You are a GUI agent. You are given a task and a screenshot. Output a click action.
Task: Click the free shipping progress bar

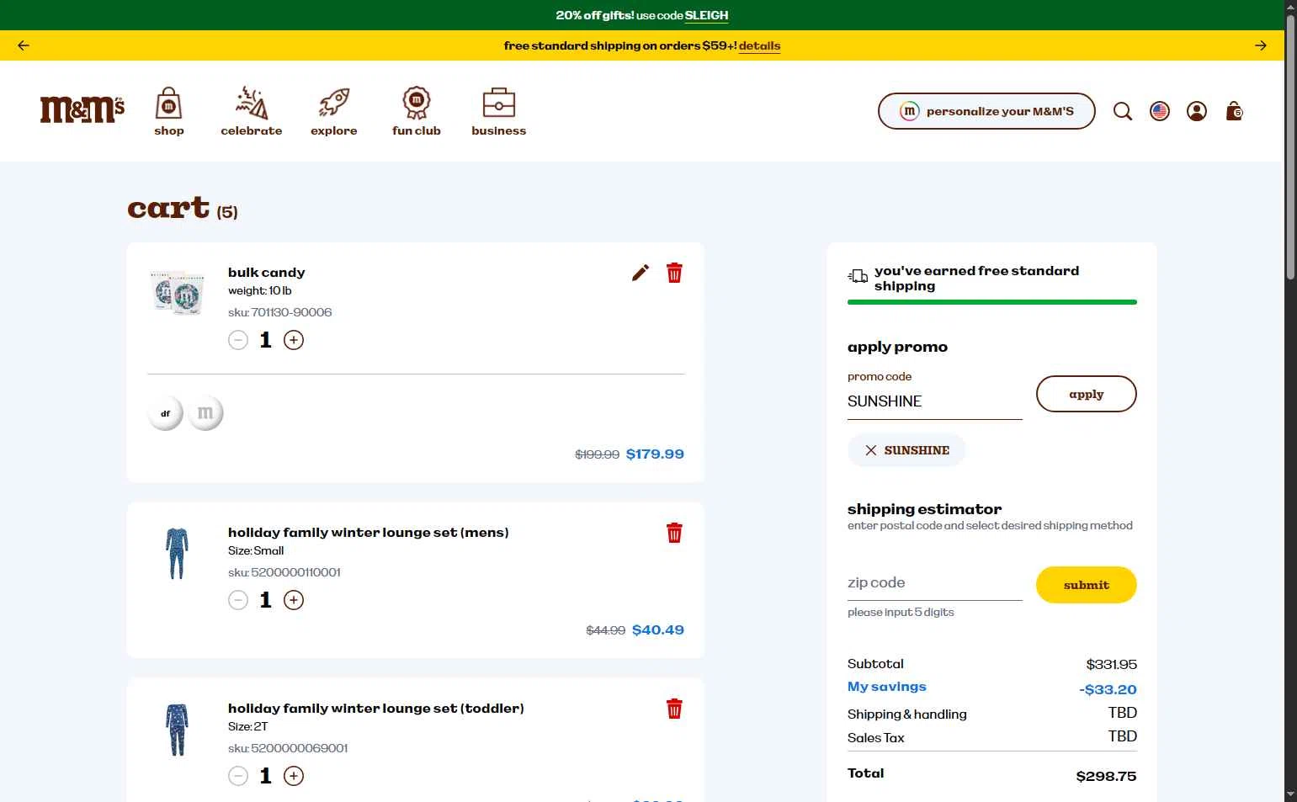tap(991, 302)
